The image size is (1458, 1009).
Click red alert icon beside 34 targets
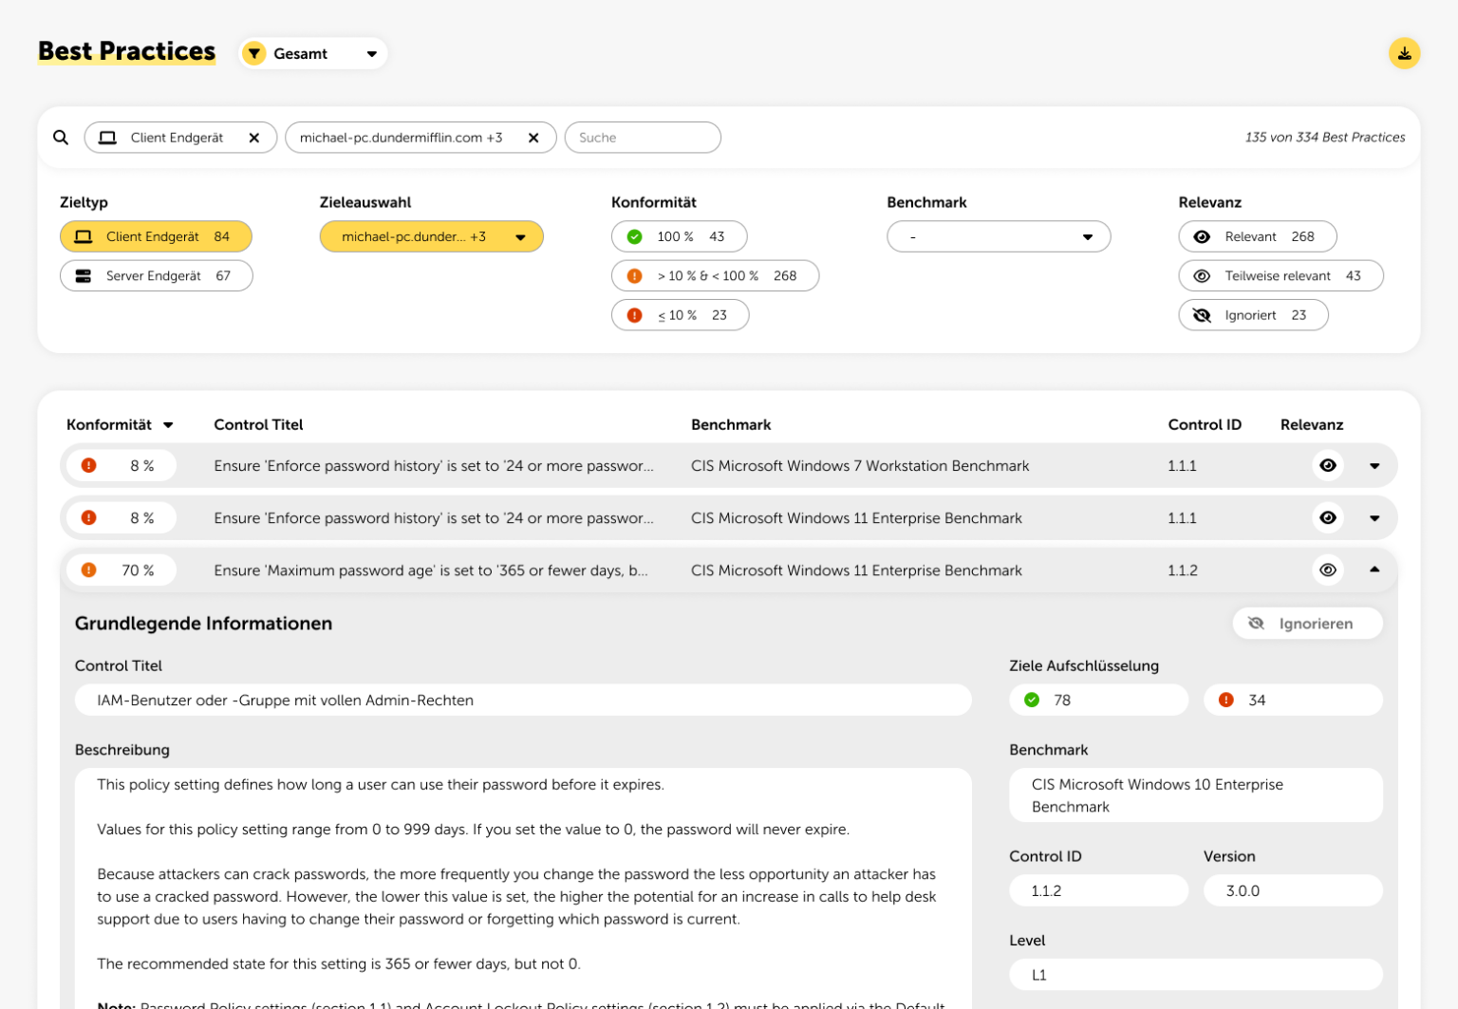tap(1226, 700)
